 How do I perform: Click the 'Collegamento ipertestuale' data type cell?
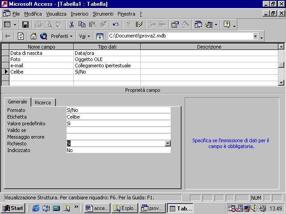[x=107, y=66]
